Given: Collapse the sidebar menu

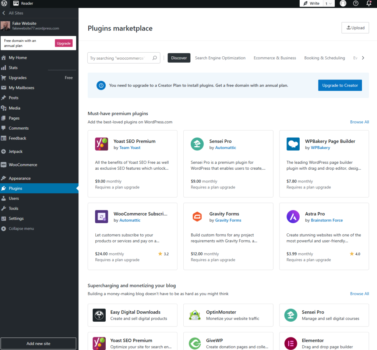Looking at the screenshot, I should [21, 229].
